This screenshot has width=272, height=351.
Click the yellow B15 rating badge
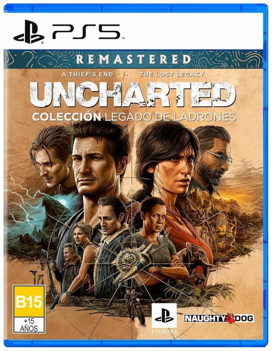tap(29, 301)
